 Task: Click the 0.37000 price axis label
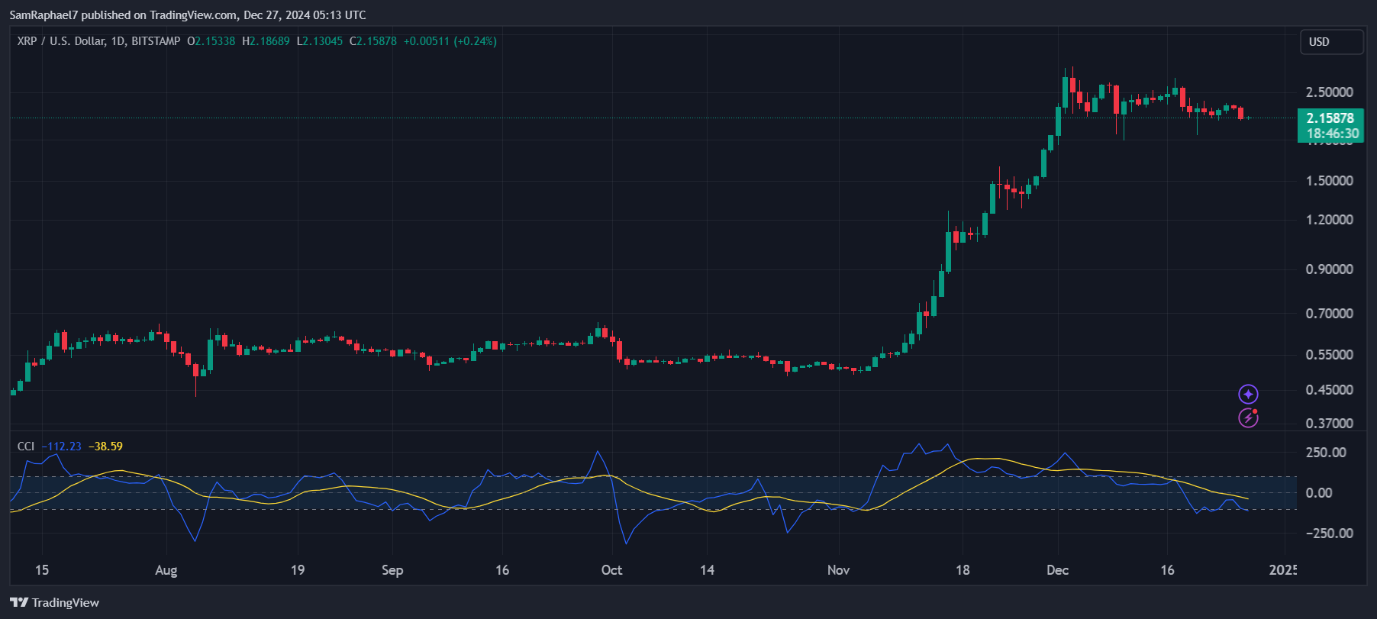pyautogui.click(x=1330, y=424)
